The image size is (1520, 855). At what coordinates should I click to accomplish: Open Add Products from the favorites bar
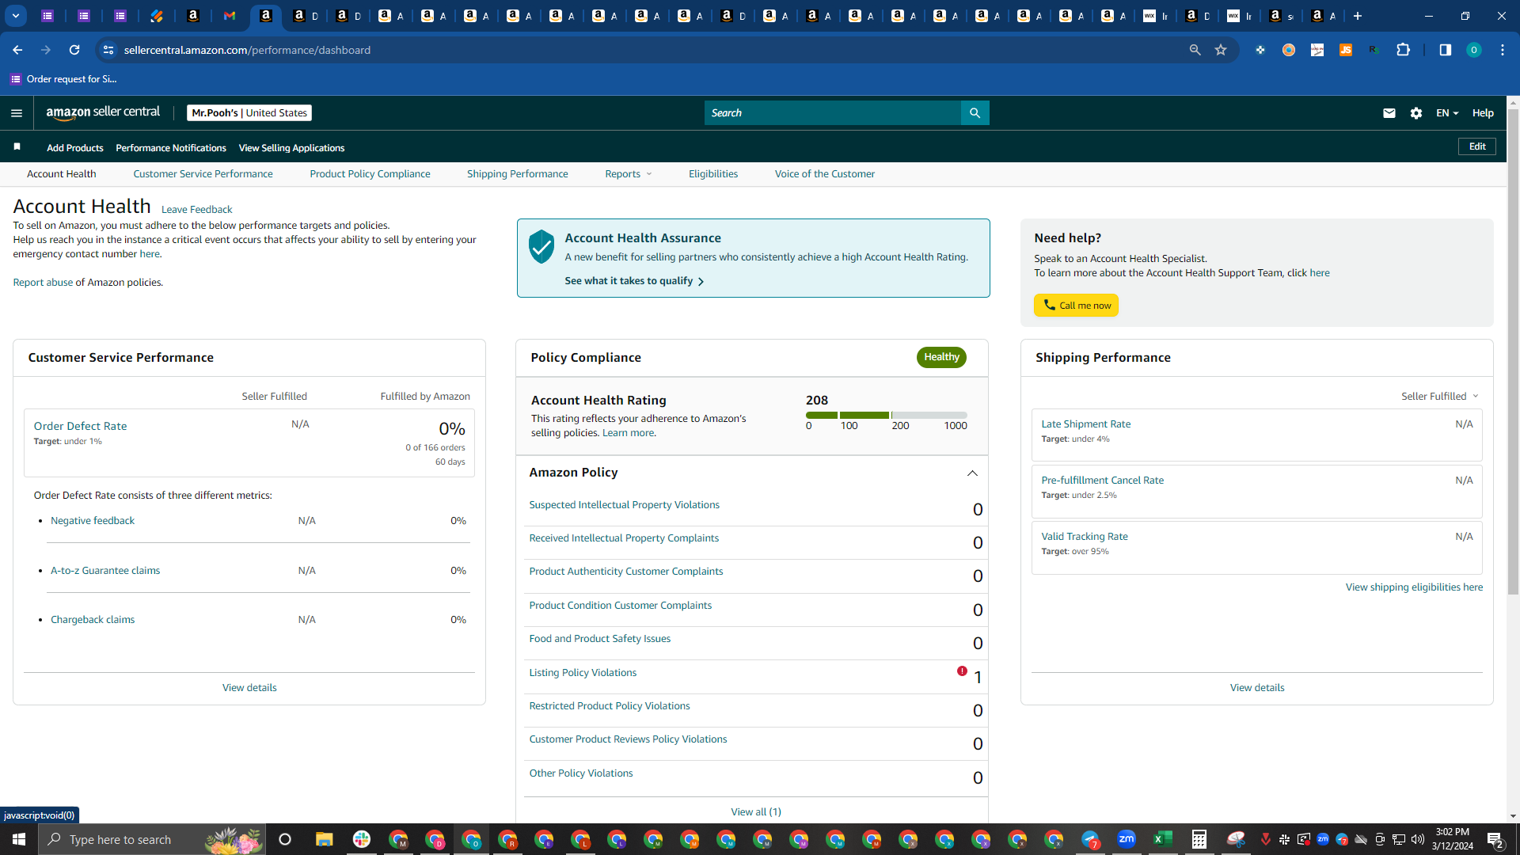click(x=75, y=148)
